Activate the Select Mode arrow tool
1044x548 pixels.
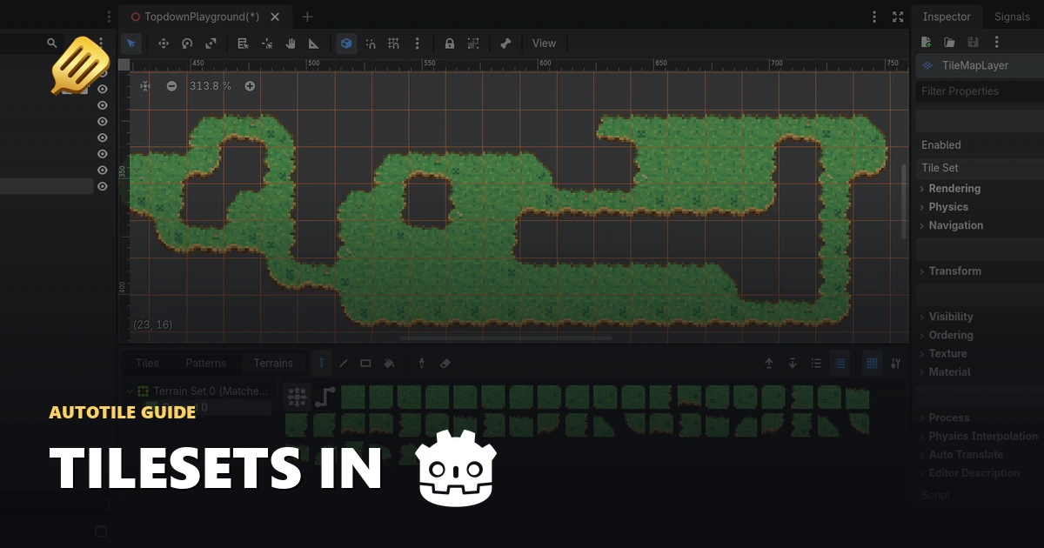[x=130, y=43]
